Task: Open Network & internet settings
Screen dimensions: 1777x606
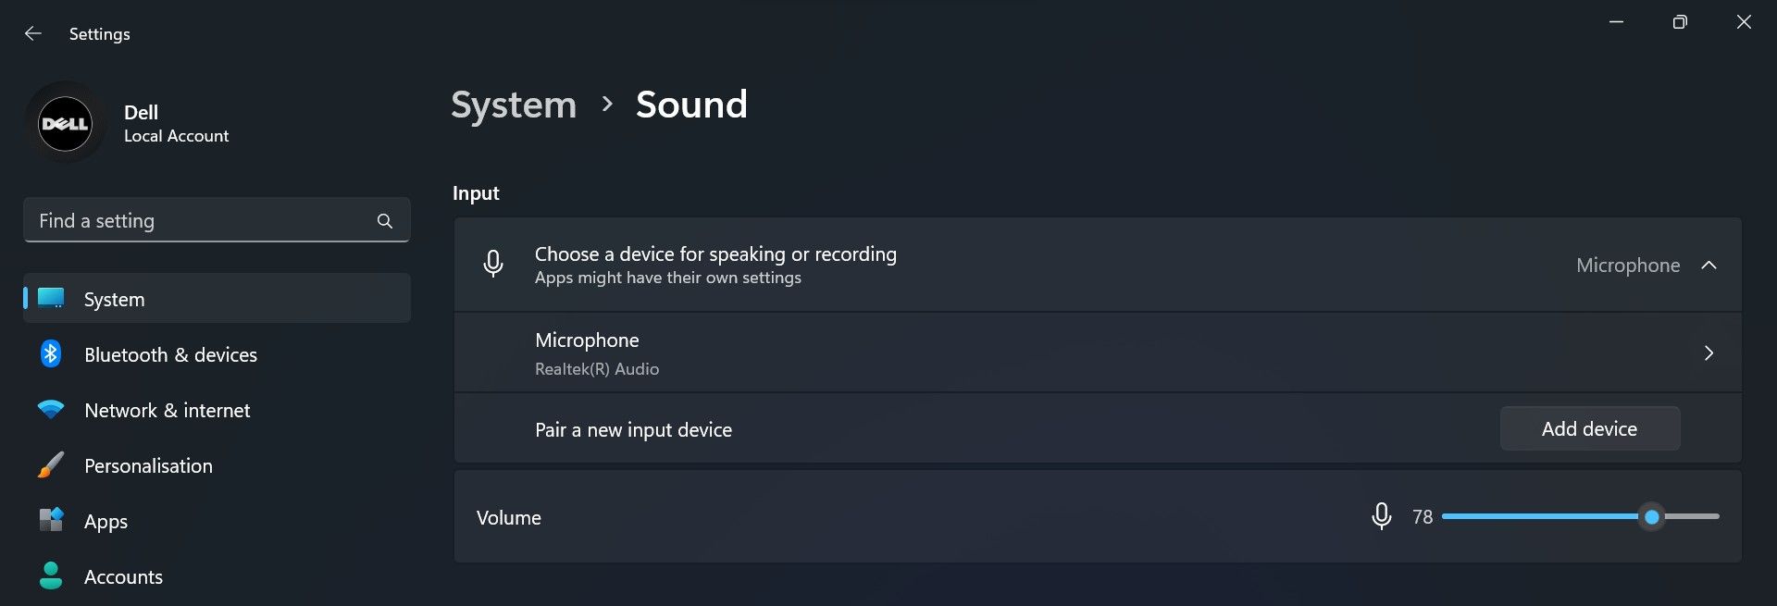Action: 167,411
